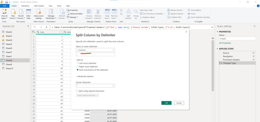Screen dimensions: 260x122
Task: Select Right-most delimiter radio option
Action: tap(78, 66)
